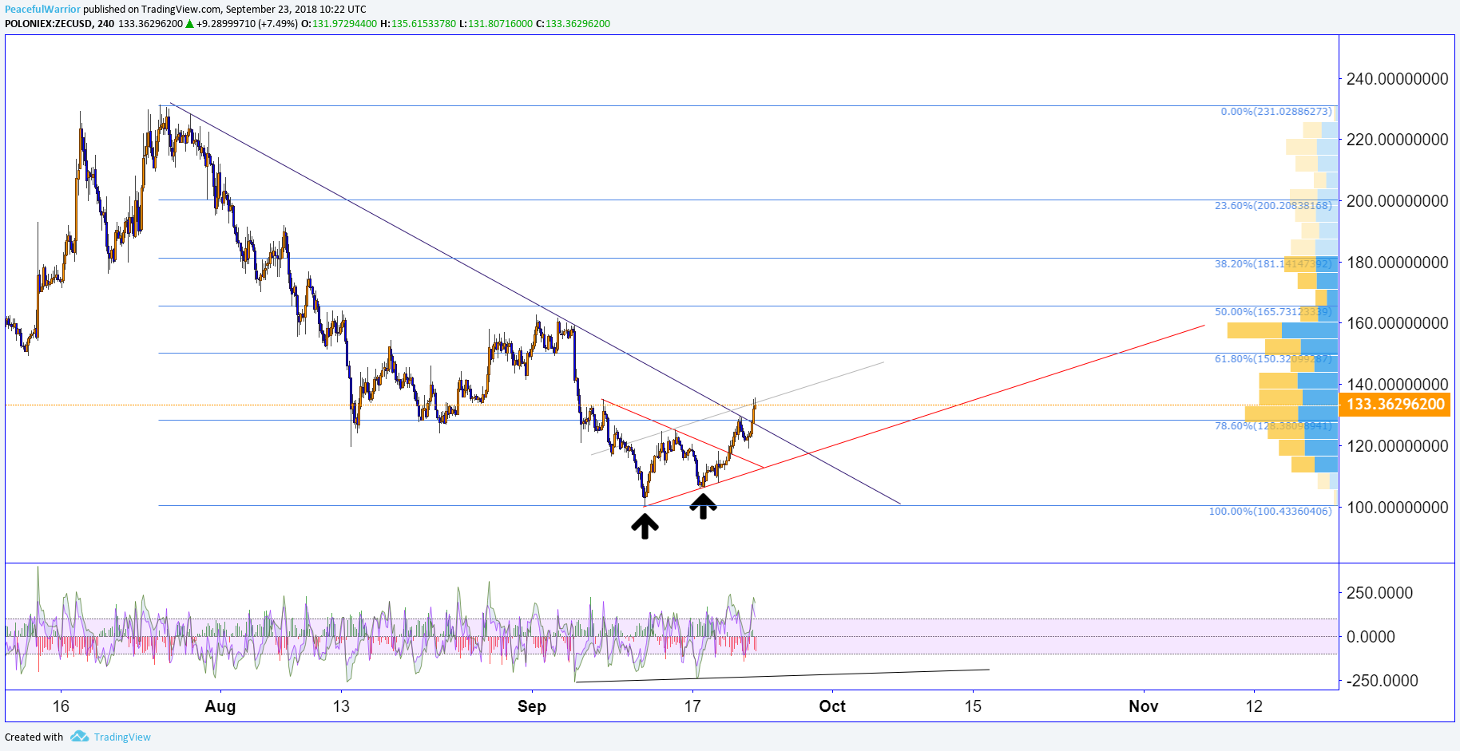Click the 240.00000000 price axis label
Viewport: 1460px width, 751px height.
pos(1397,79)
